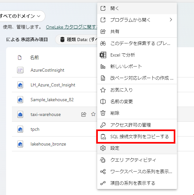Viewport: 194px width, 195px height.
Task: Open アクセス許可の管理 menu item
Action: pos(137,125)
